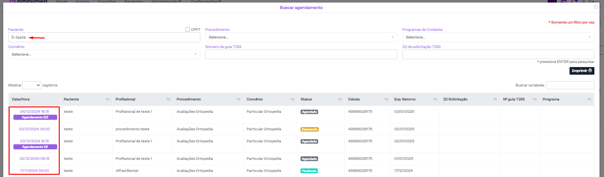Enable the CPF? checkbox
This screenshot has width=604, height=177.
(x=188, y=29)
